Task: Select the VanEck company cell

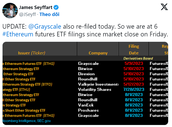Action: pyautogui.click(x=85, y=105)
